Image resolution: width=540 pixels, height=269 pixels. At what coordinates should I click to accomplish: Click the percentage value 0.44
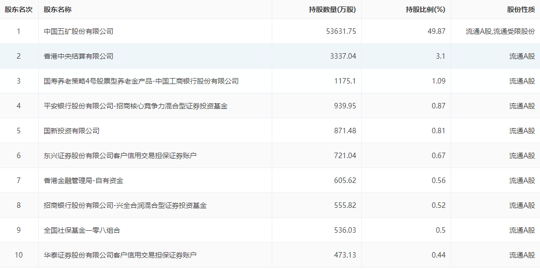coord(439,255)
